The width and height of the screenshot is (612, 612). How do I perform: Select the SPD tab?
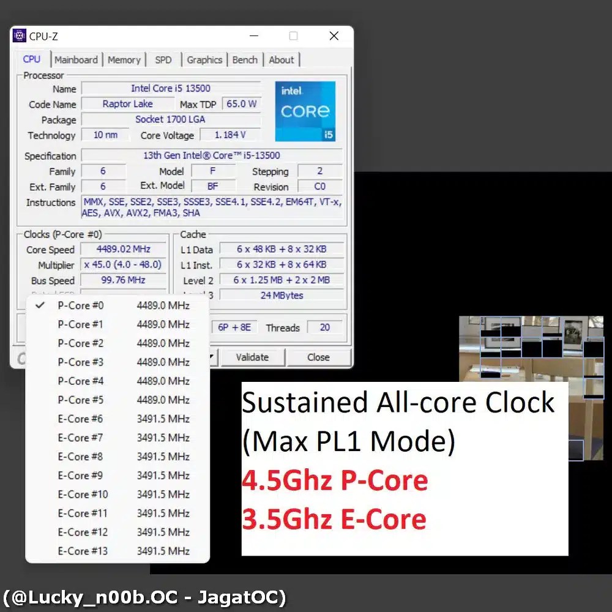pyautogui.click(x=163, y=60)
